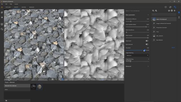Click the export icon on far right strip
This screenshot has height=102, width=181.
tap(179, 17)
